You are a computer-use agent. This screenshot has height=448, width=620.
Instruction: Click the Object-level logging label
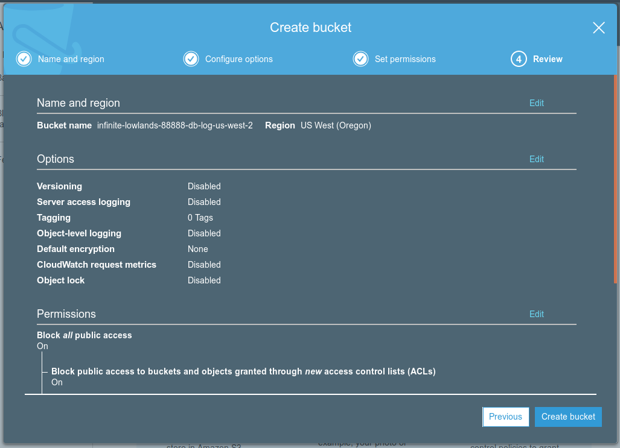[79, 233]
